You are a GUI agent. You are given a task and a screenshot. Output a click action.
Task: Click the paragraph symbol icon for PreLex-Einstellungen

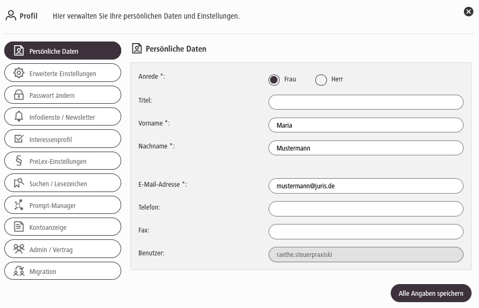pyautogui.click(x=19, y=161)
